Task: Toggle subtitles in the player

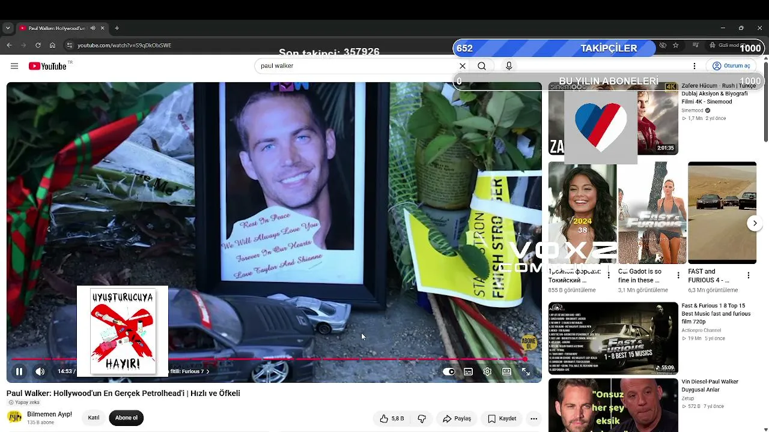Action: (x=468, y=371)
